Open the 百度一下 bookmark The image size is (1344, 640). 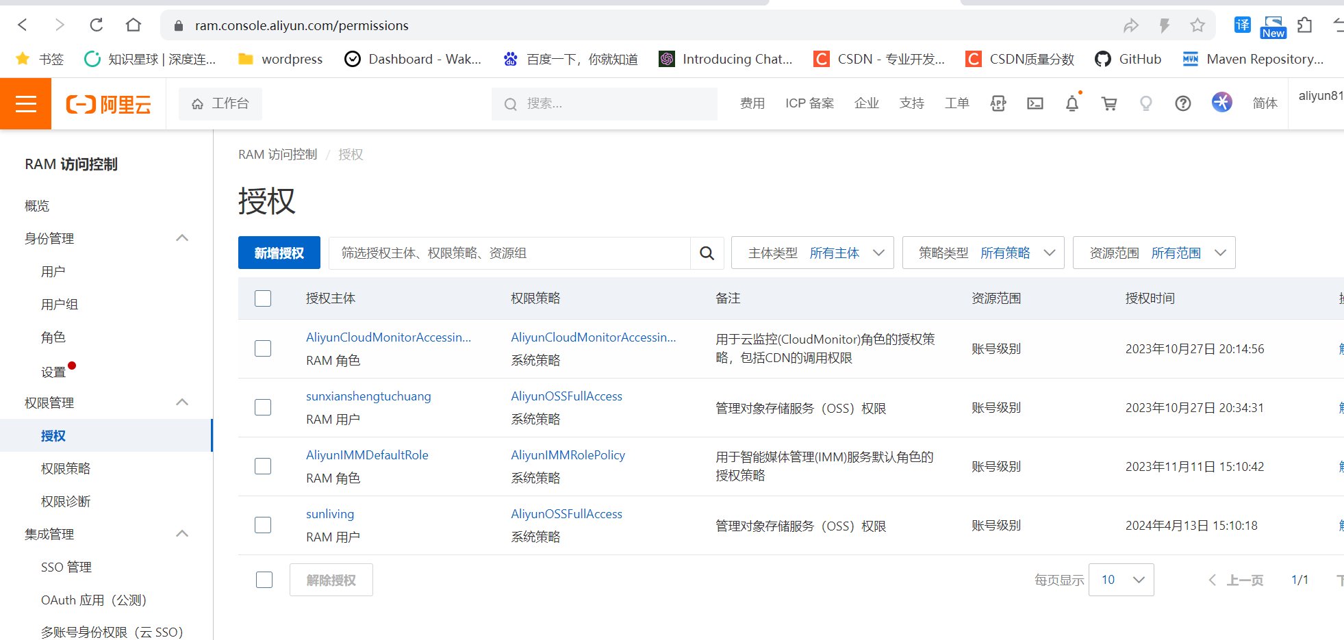point(570,60)
